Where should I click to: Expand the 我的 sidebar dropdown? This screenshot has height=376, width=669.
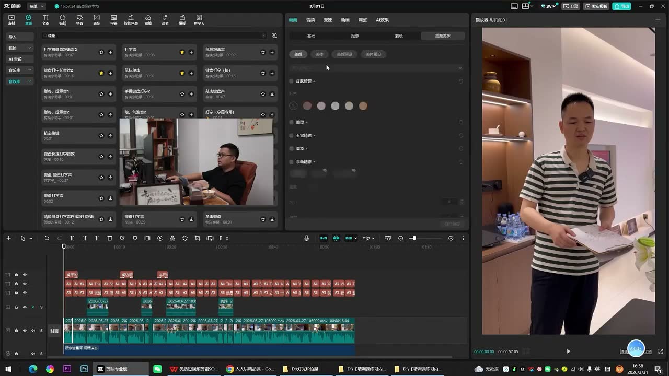pyautogui.click(x=30, y=48)
